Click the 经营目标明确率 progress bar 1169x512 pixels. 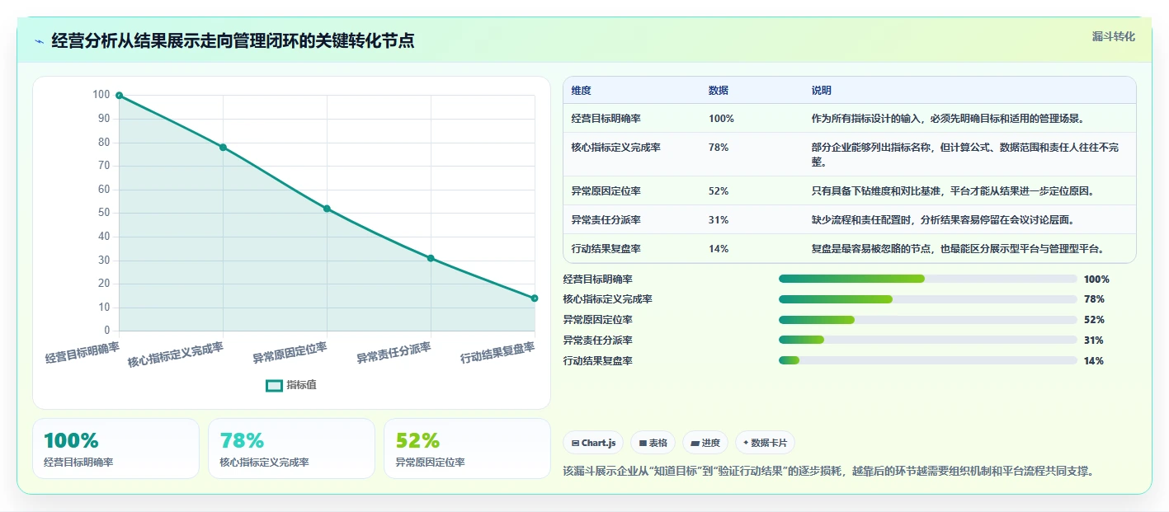tap(928, 279)
